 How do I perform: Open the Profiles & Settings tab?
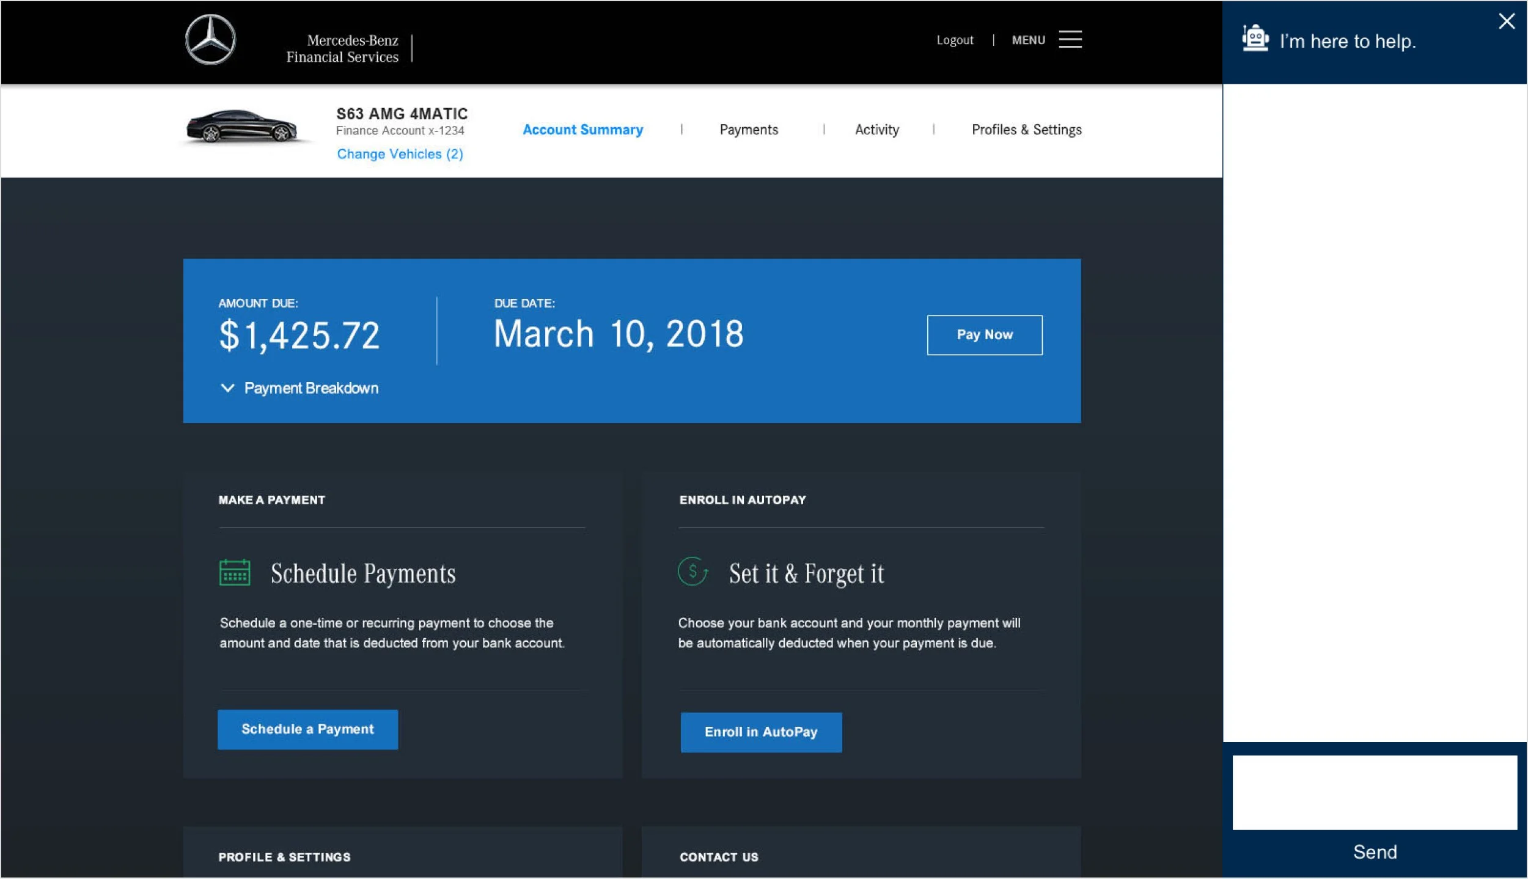pos(1027,130)
